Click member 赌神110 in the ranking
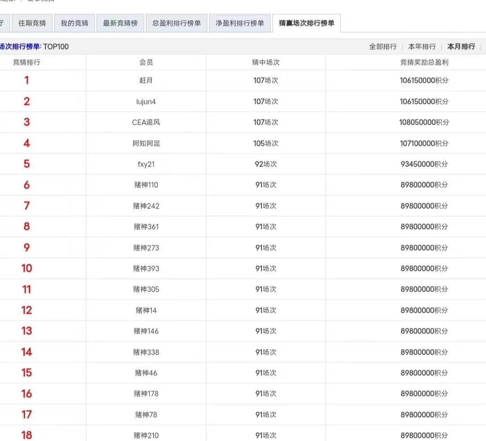Viewport: 486px width, 441px height. point(146,185)
